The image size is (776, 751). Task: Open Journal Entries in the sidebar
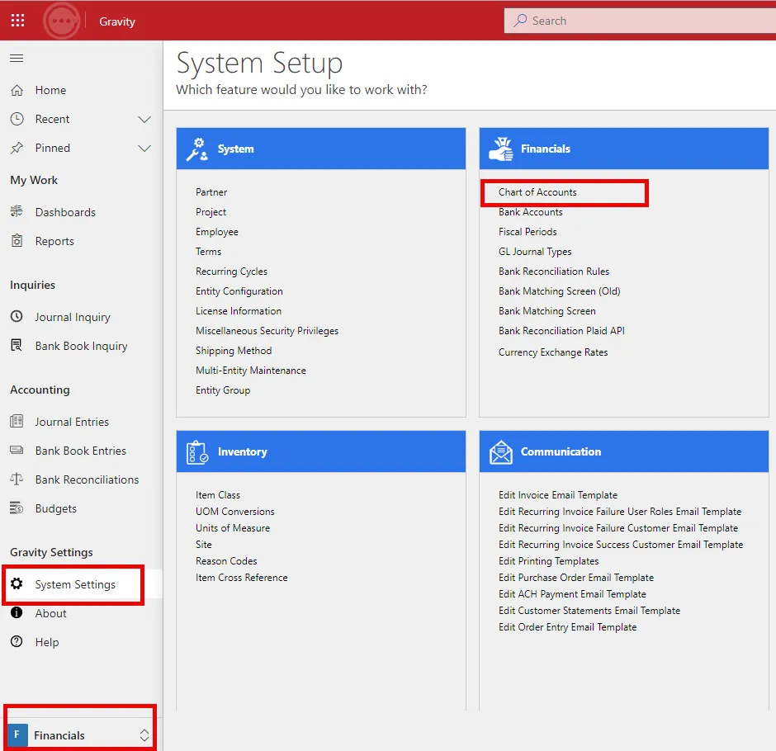72,422
